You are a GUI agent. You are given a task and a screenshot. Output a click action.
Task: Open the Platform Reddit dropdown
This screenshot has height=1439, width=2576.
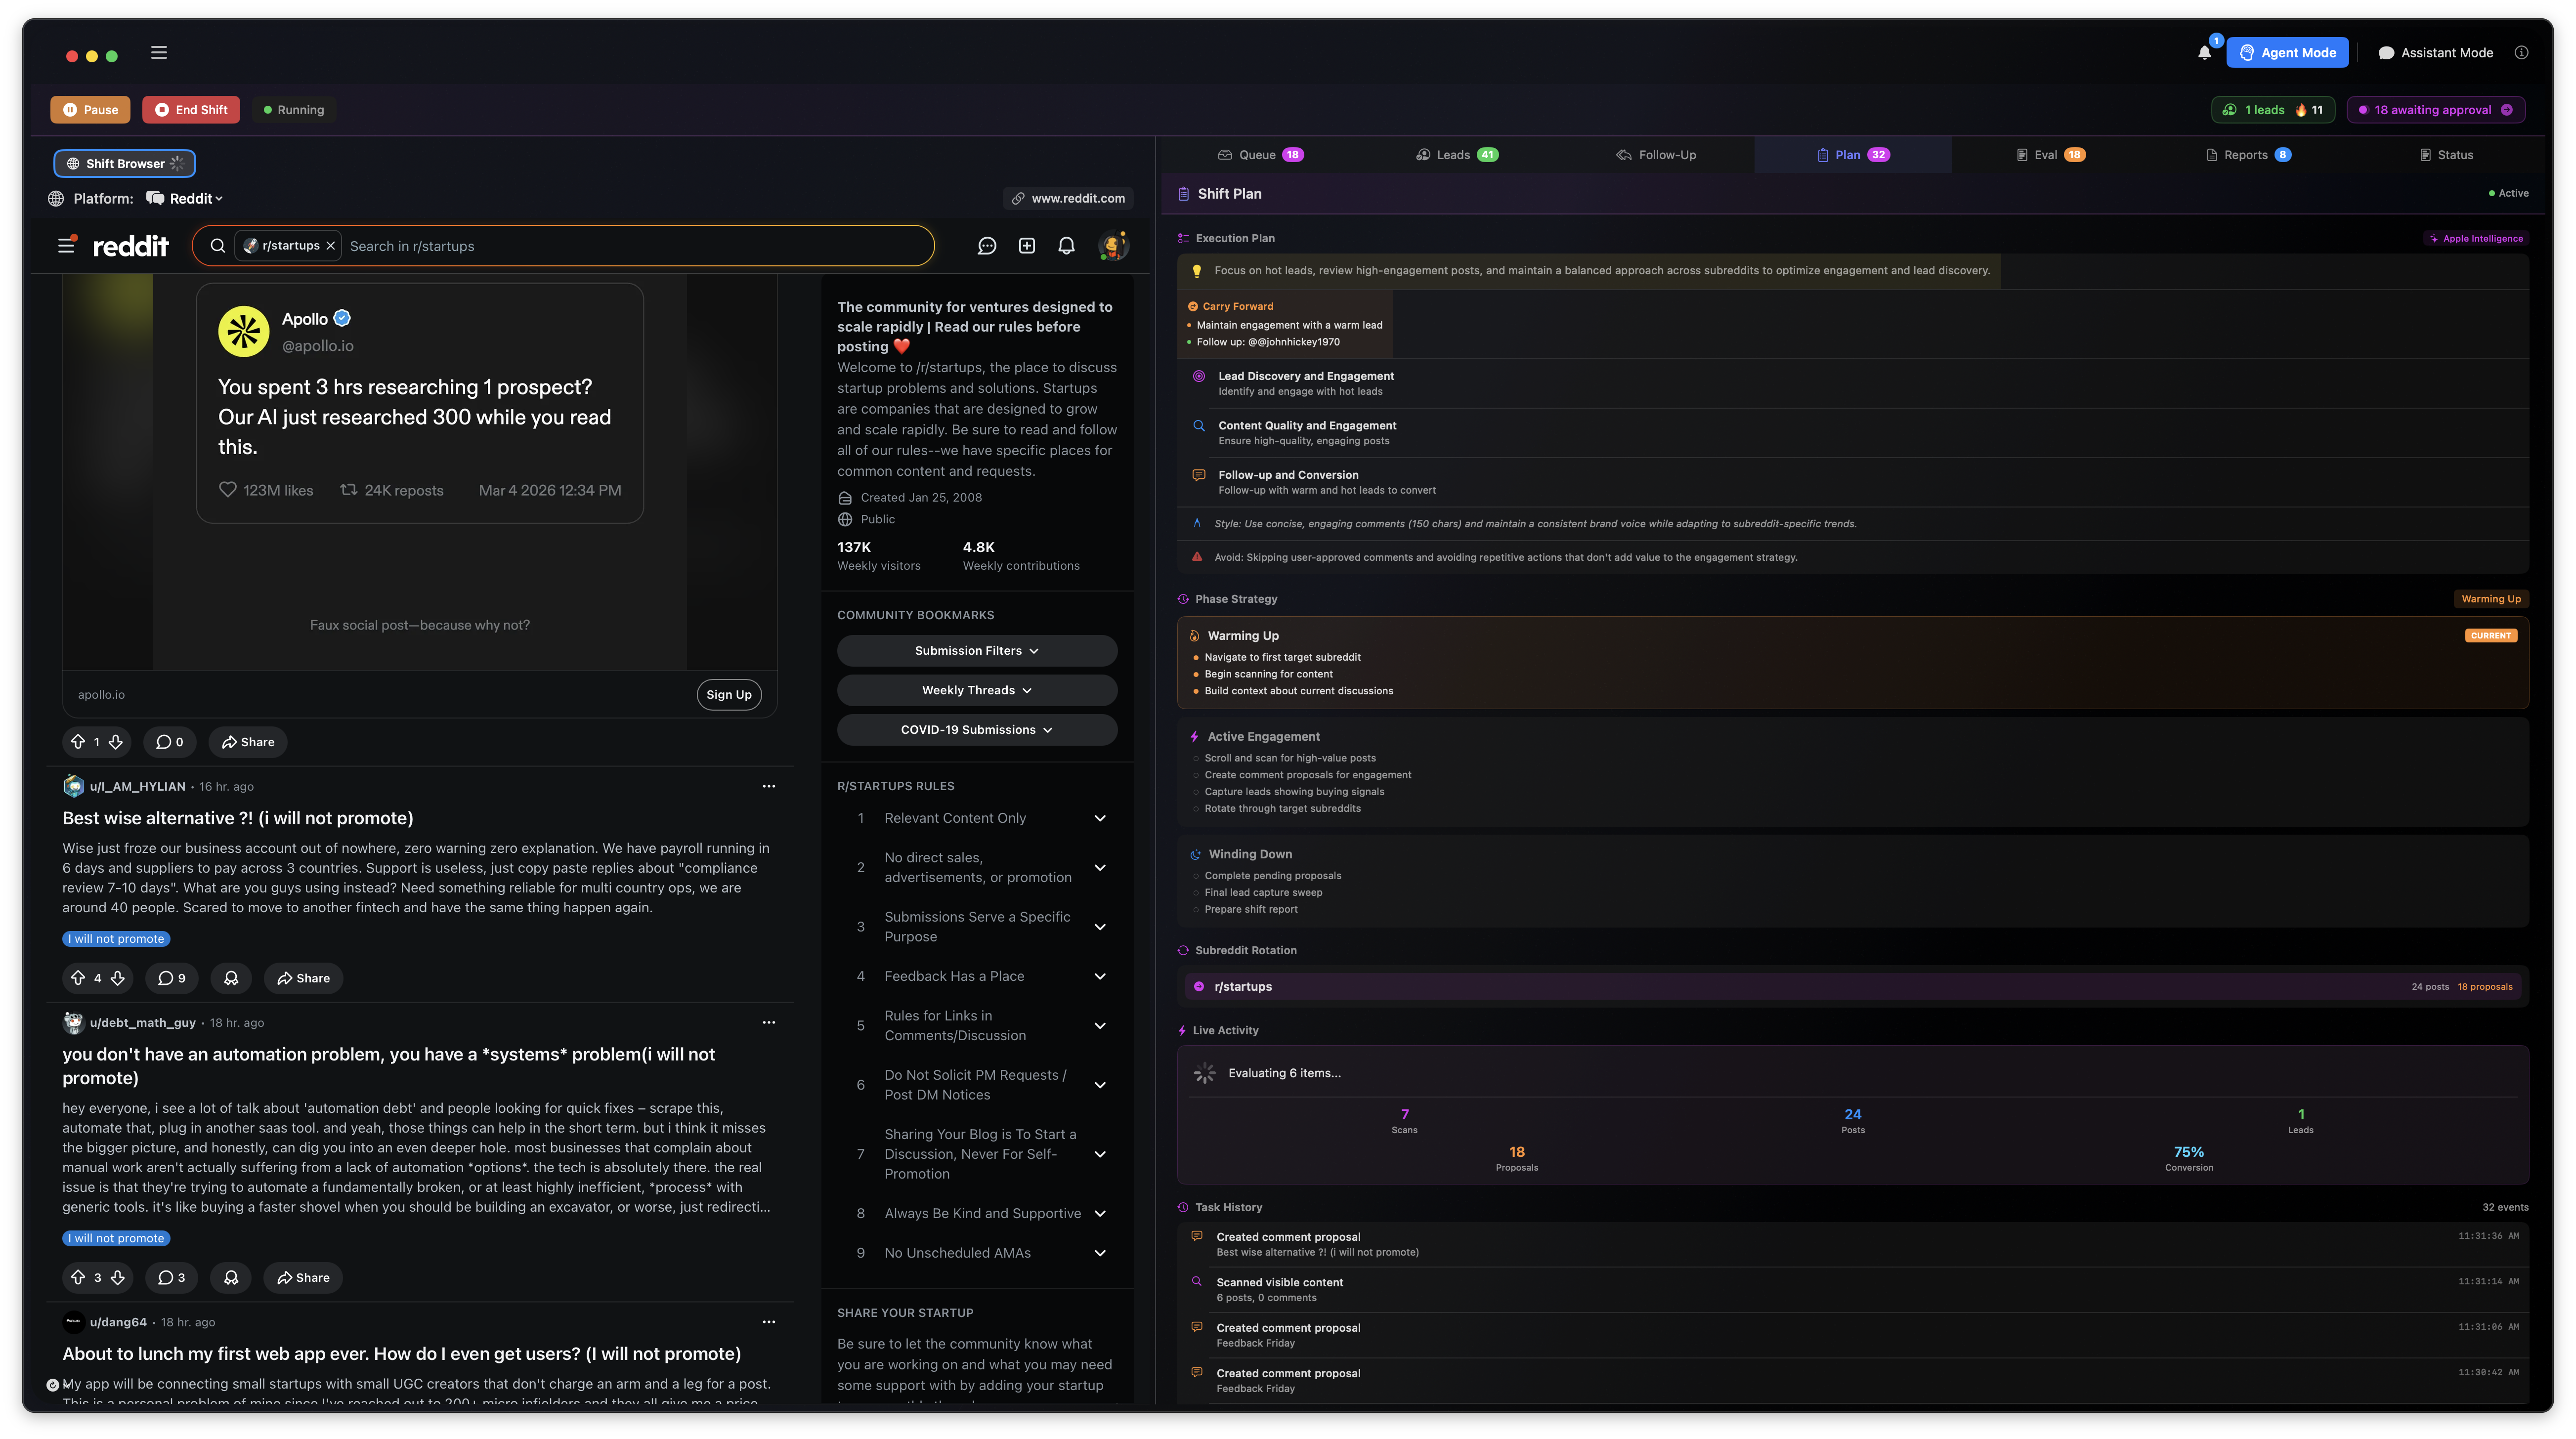click(186, 198)
